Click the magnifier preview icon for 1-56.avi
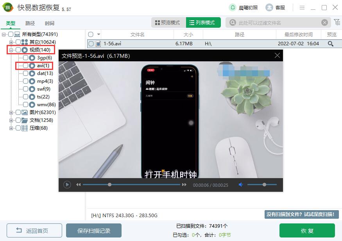The width and height of the screenshot is (342, 241). 330,44
